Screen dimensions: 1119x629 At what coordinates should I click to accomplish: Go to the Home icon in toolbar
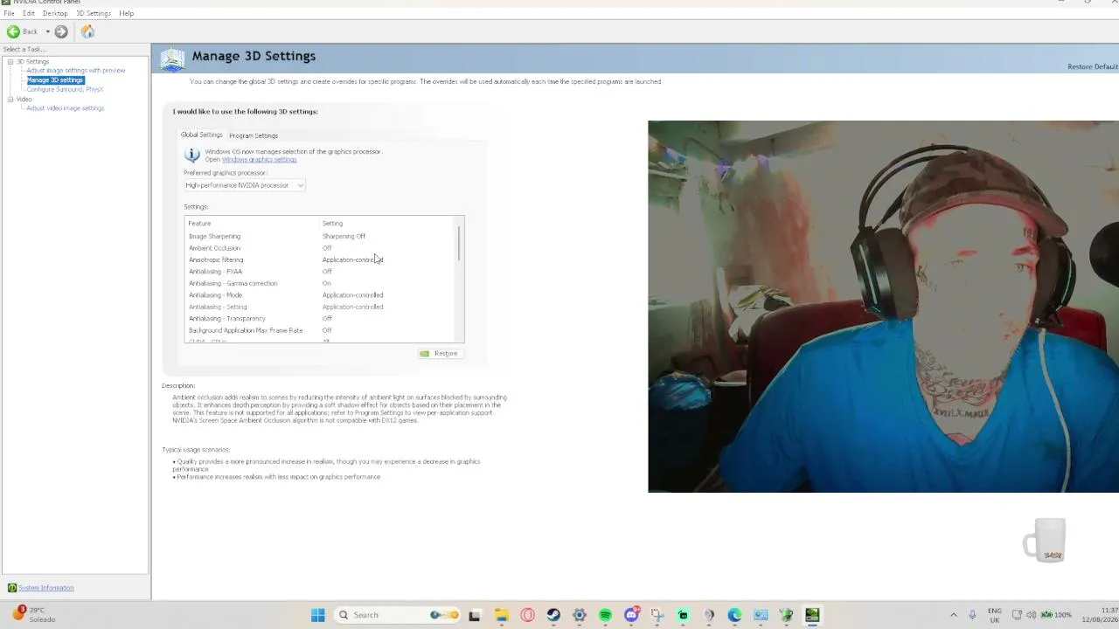point(87,31)
